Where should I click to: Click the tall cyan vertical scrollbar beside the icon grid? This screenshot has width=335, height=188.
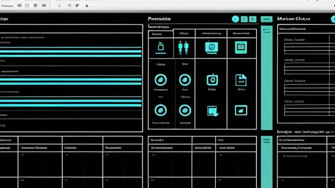(x=266, y=78)
